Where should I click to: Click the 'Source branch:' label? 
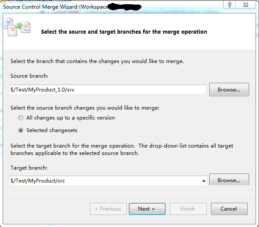tap(29, 76)
